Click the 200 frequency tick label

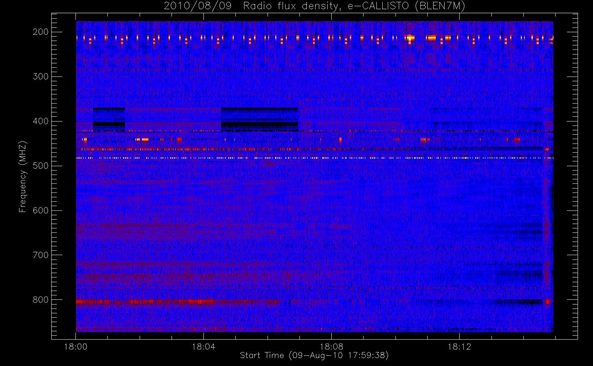coord(41,32)
